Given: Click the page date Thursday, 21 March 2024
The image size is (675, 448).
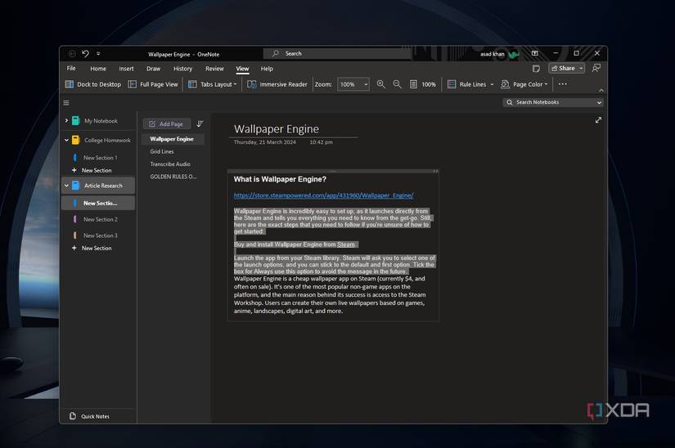Looking at the screenshot, I should click(265, 142).
